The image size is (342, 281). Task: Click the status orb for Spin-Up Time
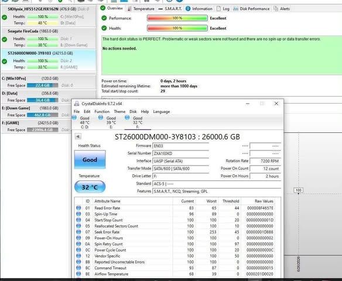coord(78,214)
